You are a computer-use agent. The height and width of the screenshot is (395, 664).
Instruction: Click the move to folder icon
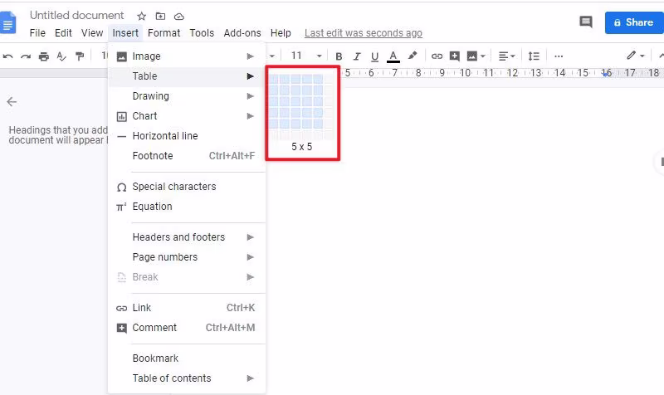[x=160, y=17]
